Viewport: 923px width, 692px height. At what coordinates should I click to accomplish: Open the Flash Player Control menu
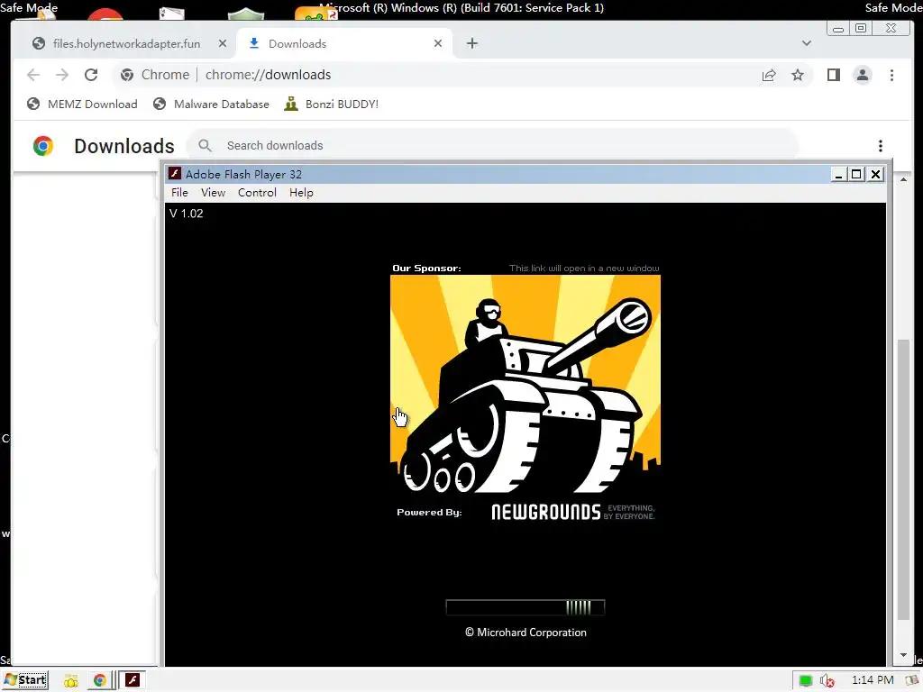tap(257, 193)
